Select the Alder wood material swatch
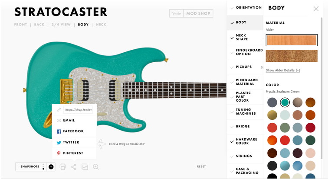Viewport: 328px width, 179px height. (292, 40)
